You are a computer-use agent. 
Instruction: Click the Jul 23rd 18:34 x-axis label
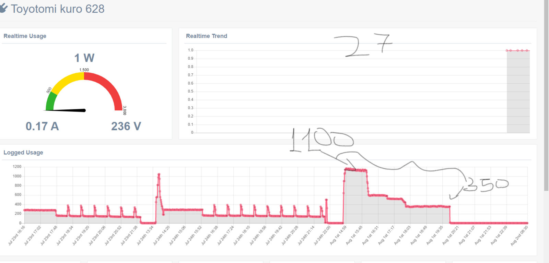[x=65, y=235]
